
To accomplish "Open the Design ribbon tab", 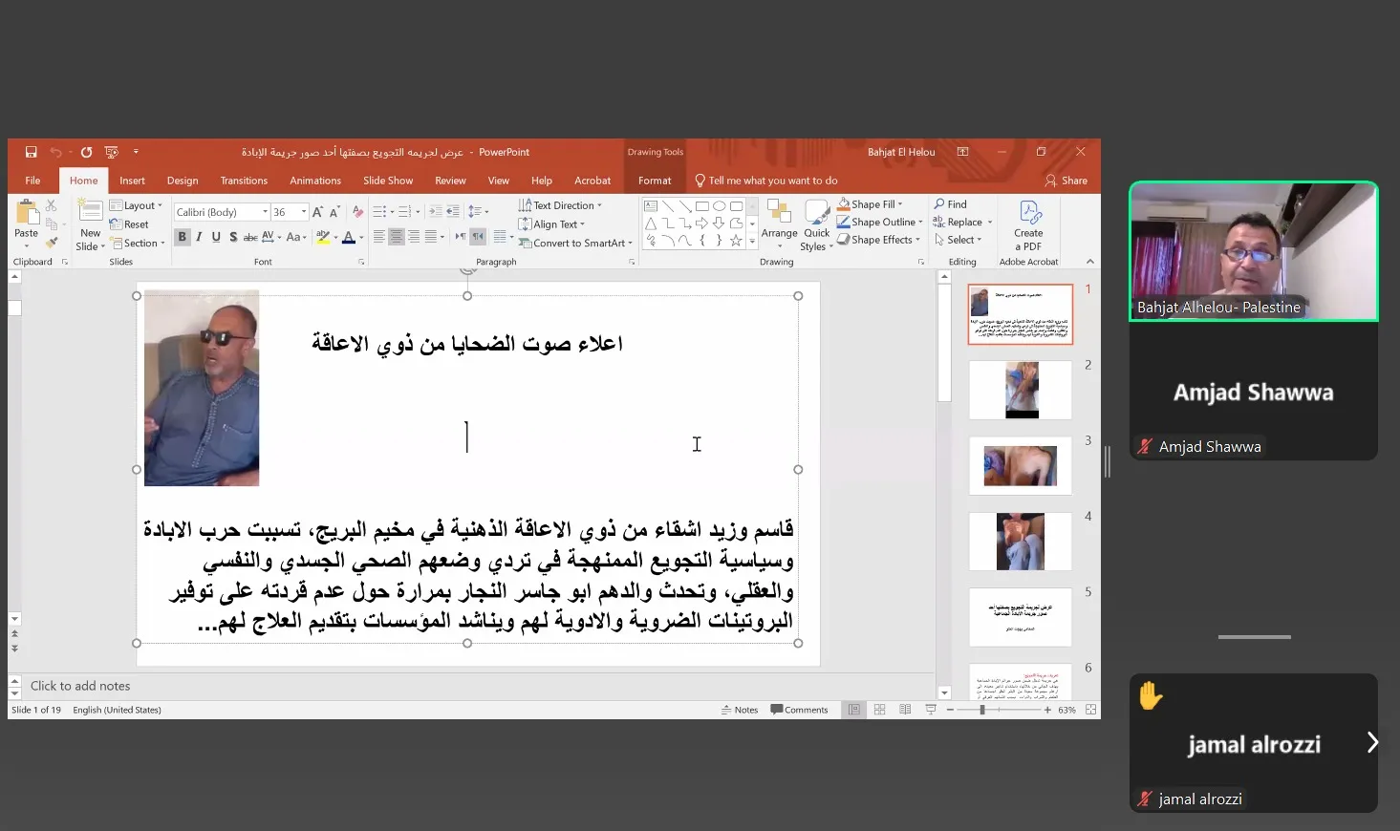I will pyautogui.click(x=183, y=181).
